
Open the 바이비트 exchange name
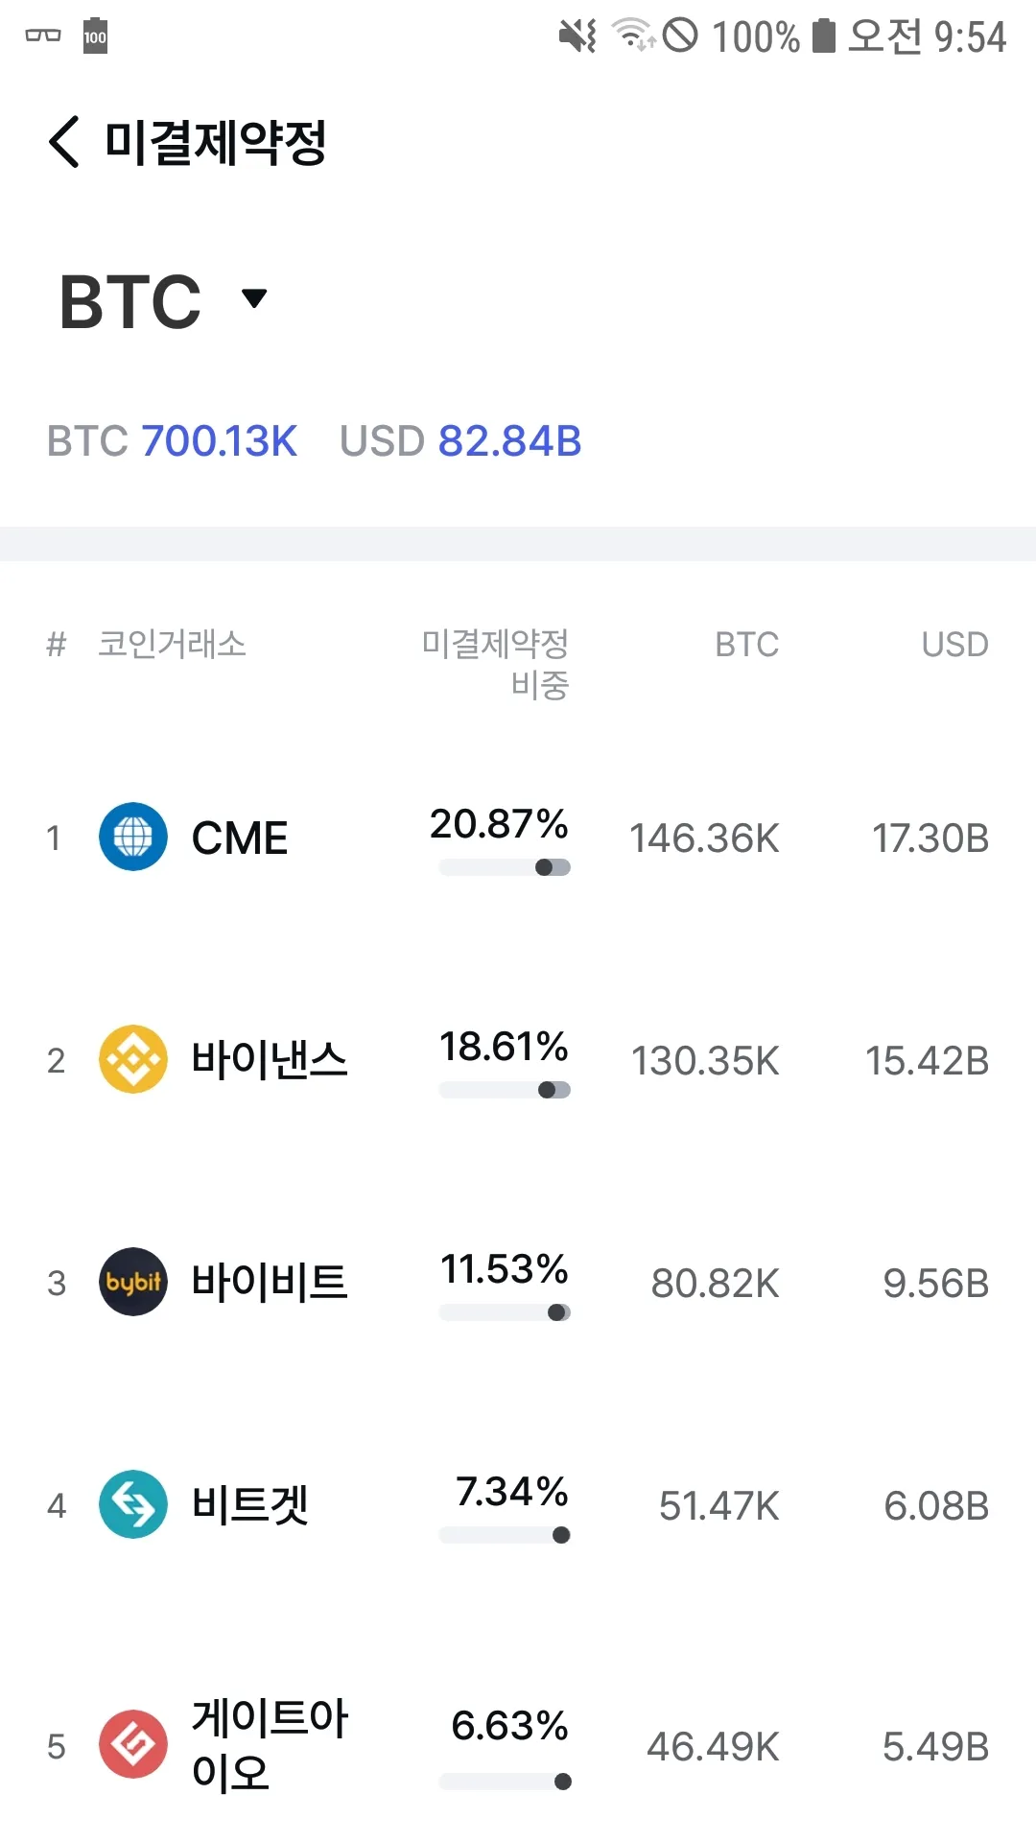pyautogui.click(x=270, y=1283)
